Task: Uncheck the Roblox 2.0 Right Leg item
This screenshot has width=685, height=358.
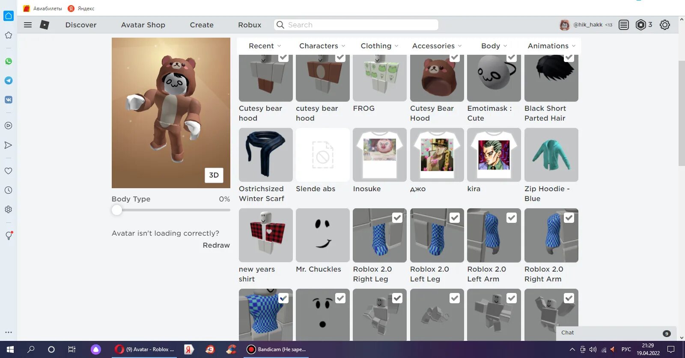Action: [397, 218]
